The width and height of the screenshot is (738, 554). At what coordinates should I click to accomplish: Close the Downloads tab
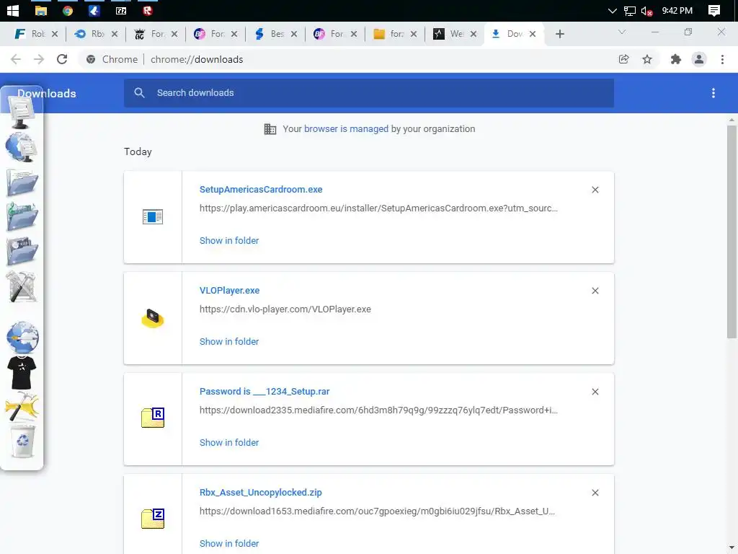click(533, 34)
